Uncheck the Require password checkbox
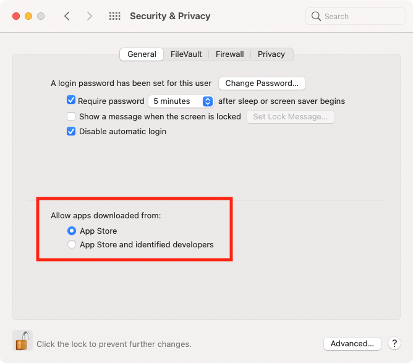 click(71, 100)
